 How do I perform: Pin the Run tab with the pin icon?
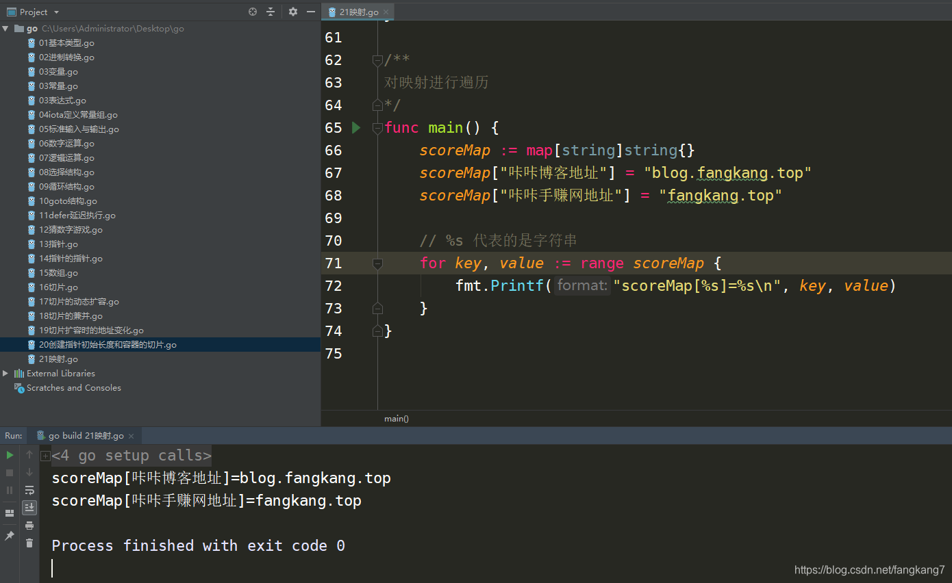[x=10, y=536]
